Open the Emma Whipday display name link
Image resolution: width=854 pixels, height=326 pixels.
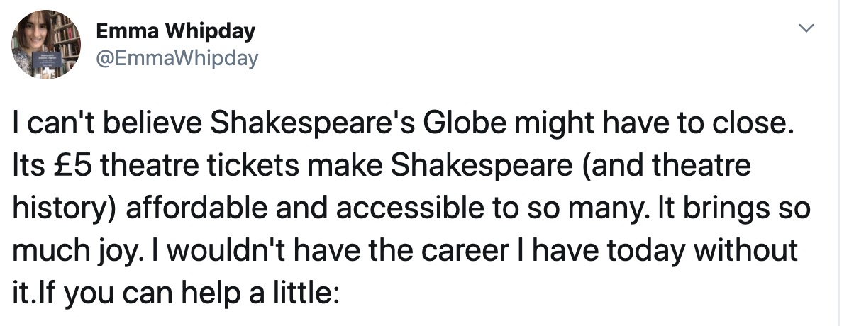tap(175, 31)
